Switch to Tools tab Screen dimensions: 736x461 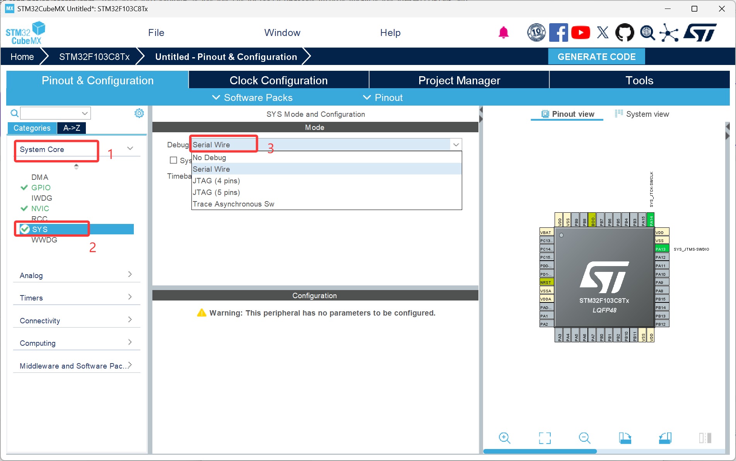tap(639, 80)
